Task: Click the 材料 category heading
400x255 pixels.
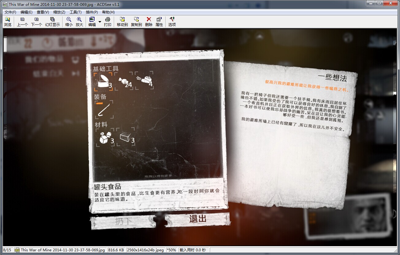Action: 101,124
